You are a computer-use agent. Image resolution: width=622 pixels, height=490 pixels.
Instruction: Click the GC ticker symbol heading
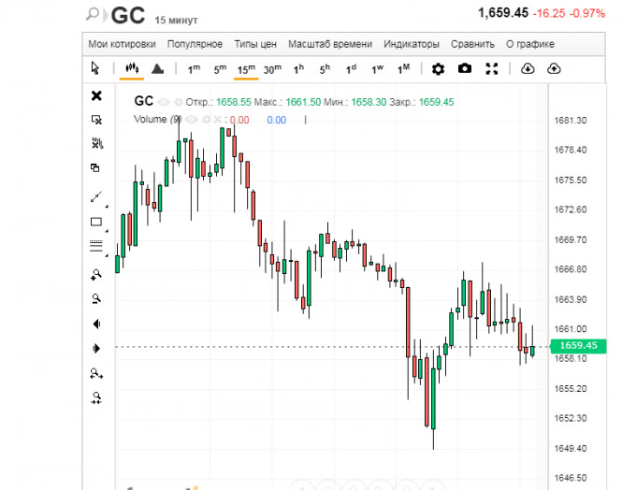128,16
